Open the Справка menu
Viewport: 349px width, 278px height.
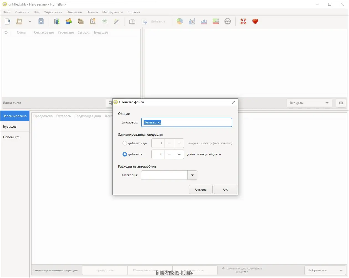(134, 12)
